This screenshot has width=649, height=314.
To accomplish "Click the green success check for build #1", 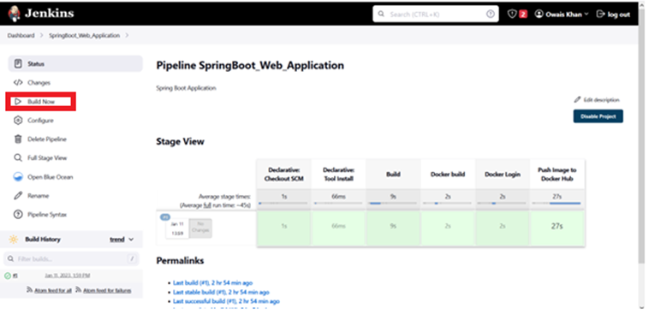I will [8, 275].
